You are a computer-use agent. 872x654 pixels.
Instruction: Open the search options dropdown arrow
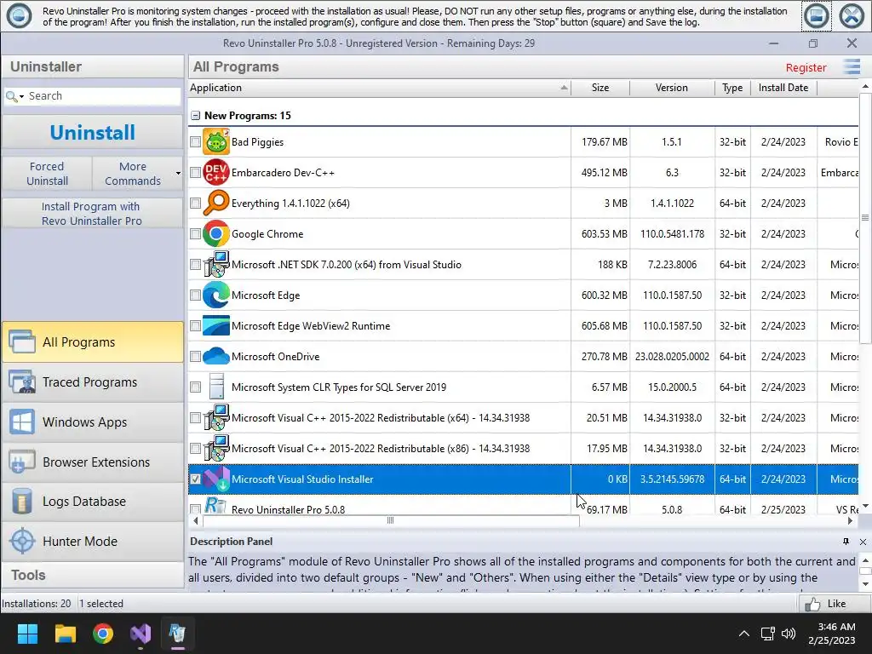tap(21, 96)
